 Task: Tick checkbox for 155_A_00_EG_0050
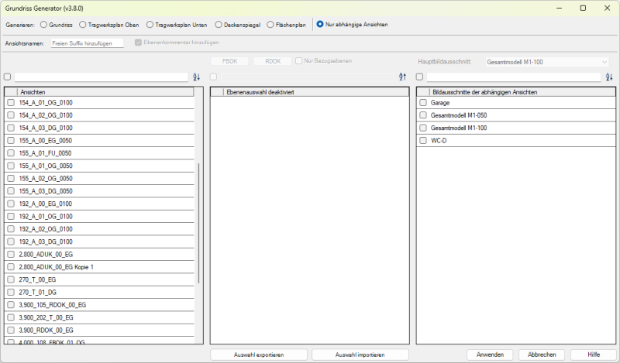coord(11,141)
